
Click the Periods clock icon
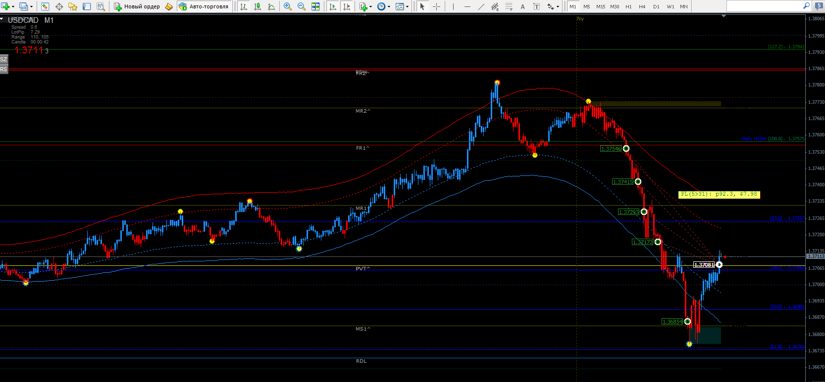[x=381, y=6]
